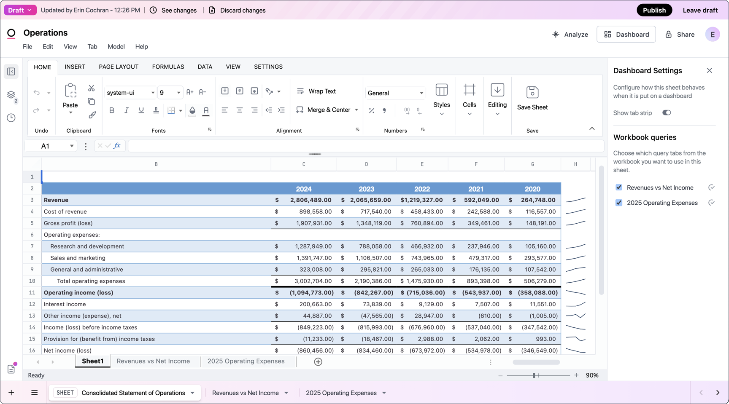
Task: Expand the General number format dropdown
Action: tap(421, 93)
